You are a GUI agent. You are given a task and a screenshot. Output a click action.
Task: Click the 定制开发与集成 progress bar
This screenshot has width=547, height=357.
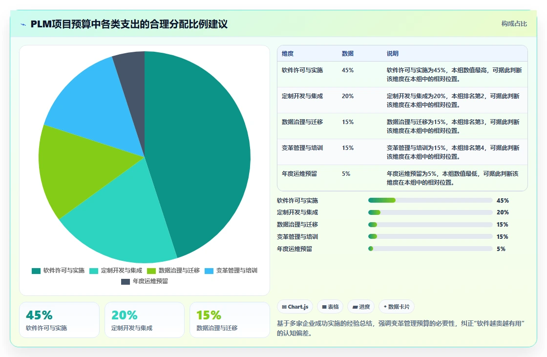[430, 212]
